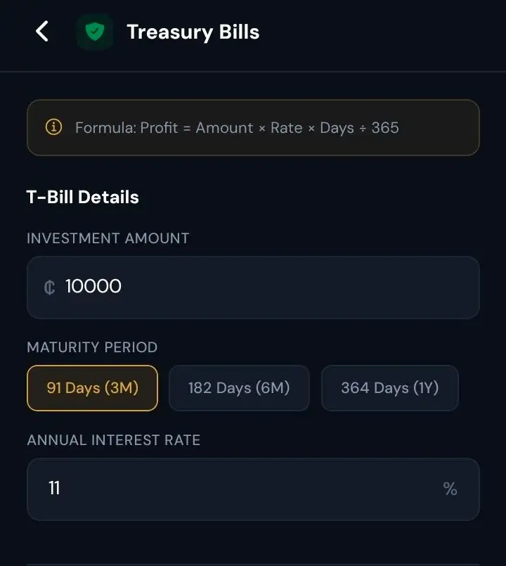
Task: Choose the 182 Days (6M) maturity period
Action: click(239, 388)
